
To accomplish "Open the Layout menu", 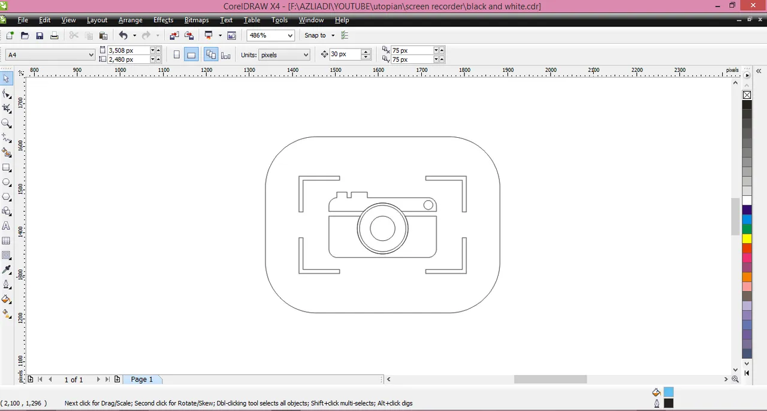I will pos(97,20).
